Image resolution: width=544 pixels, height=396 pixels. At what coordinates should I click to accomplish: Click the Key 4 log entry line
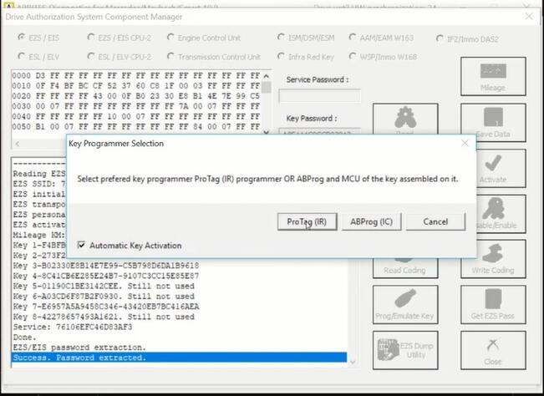click(x=106, y=276)
